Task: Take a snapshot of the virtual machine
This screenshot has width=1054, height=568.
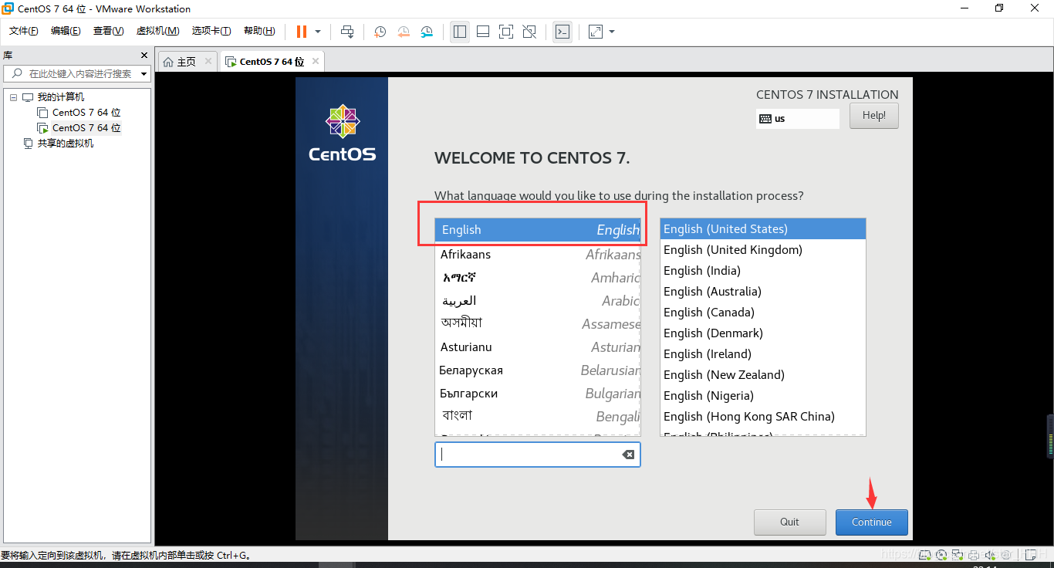Action: (380, 32)
